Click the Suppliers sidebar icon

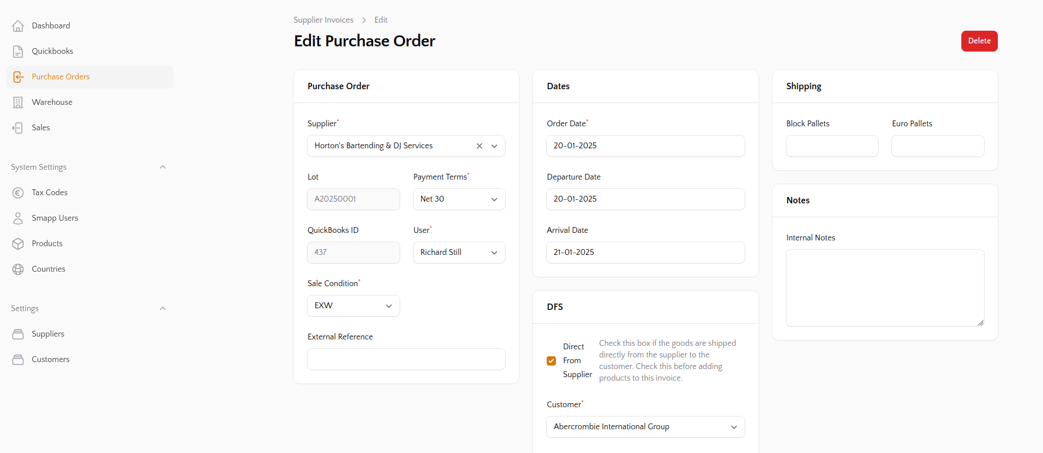pyautogui.click(x=18, y=334)
